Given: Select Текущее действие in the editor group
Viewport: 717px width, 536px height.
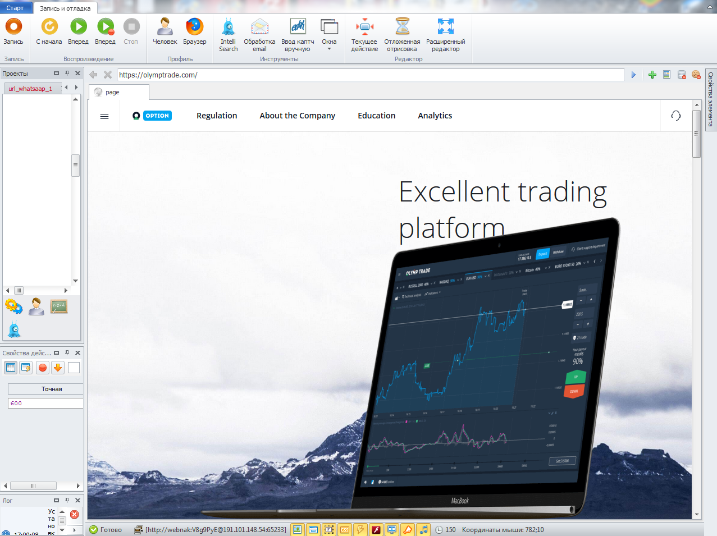Looking at the screenshot, I should click(x=364, y=35).
